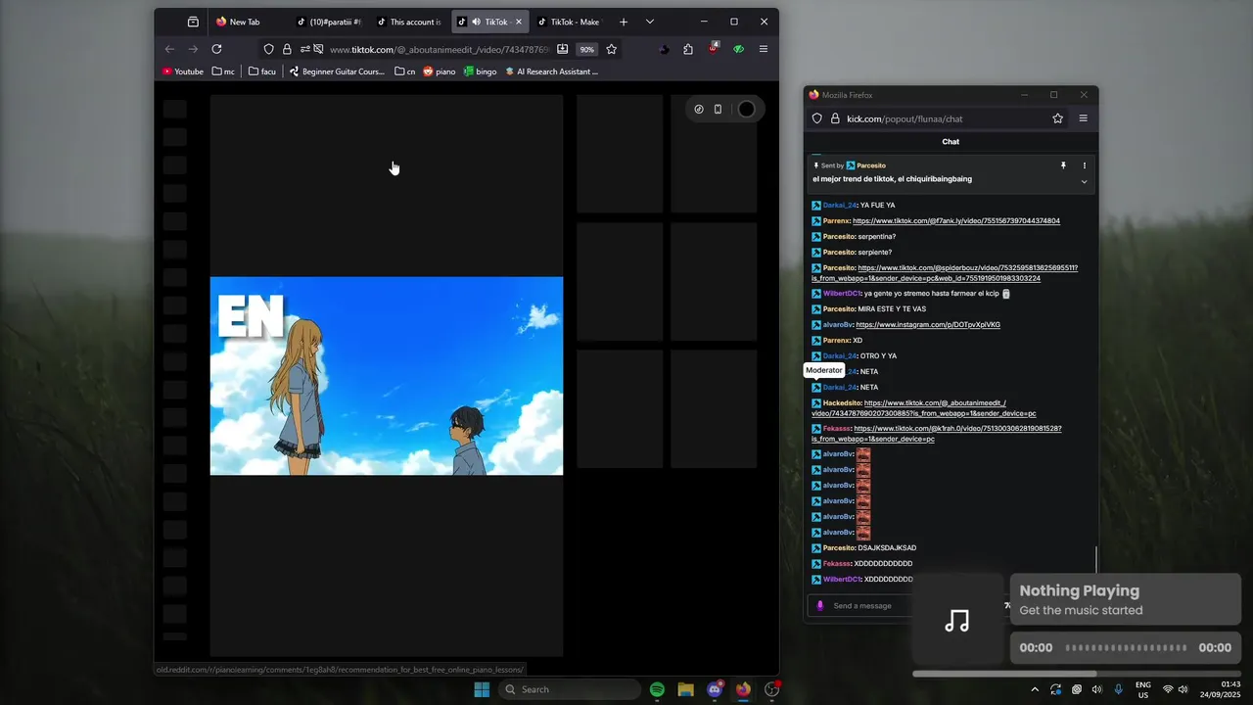Show site info padlock for tiktok.com
The width and height of the screenshot is (1253, 705).
tap(287, 49)
